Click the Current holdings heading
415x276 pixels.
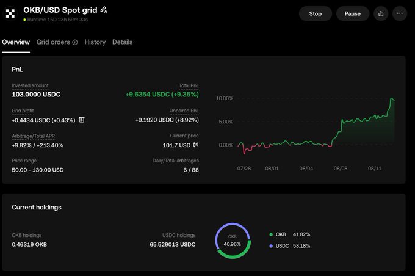click(37, 208)
